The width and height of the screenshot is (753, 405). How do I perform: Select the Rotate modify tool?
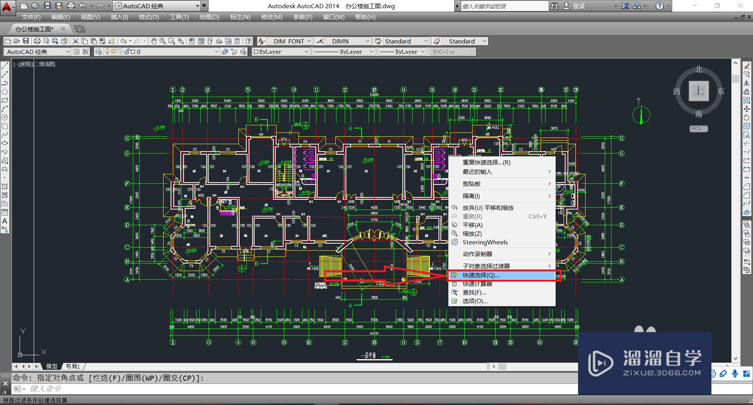pos(747,118)
